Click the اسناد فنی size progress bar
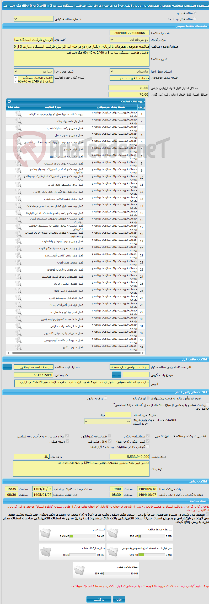This screenshot has height=604, width=209. (83, 536)
